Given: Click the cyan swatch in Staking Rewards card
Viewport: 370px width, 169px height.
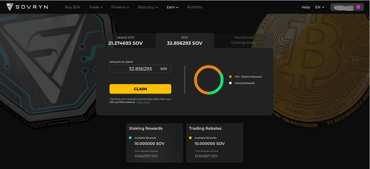Looking at the screenshot, I should pyautogui.click(x=130, y=138).
